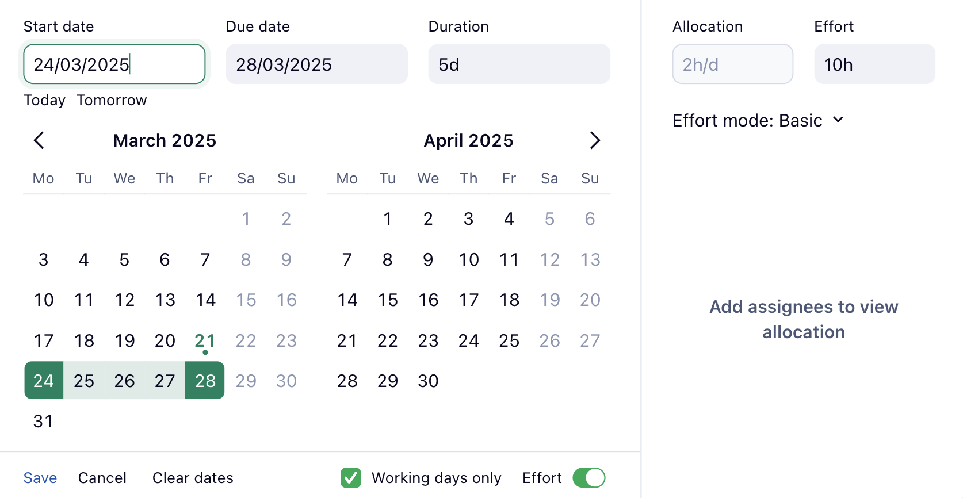Select March 28 as the end date
Screen dimensions: 963x498
pyautogui.click(x=205, y=381)
